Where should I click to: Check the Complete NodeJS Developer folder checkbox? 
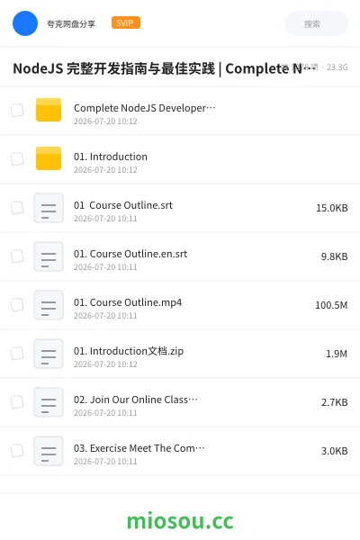click(x=17, y=111)
